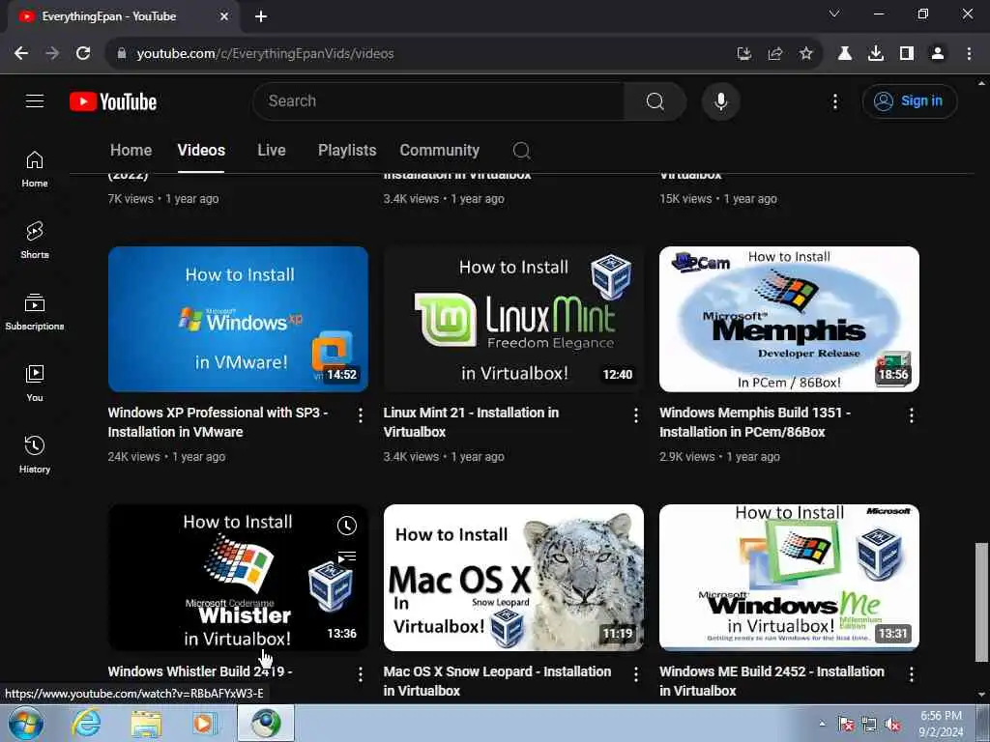This screenshot has height=742, width=990.
Task: Open Subscriptions in the sidebar
Action: [35, 312]
